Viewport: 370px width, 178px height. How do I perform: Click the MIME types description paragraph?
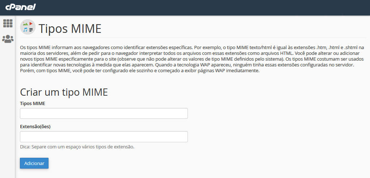(192, 59)
